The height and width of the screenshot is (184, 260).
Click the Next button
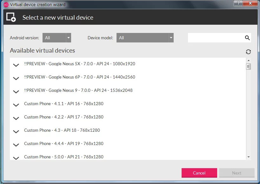[x=237, y=173]
